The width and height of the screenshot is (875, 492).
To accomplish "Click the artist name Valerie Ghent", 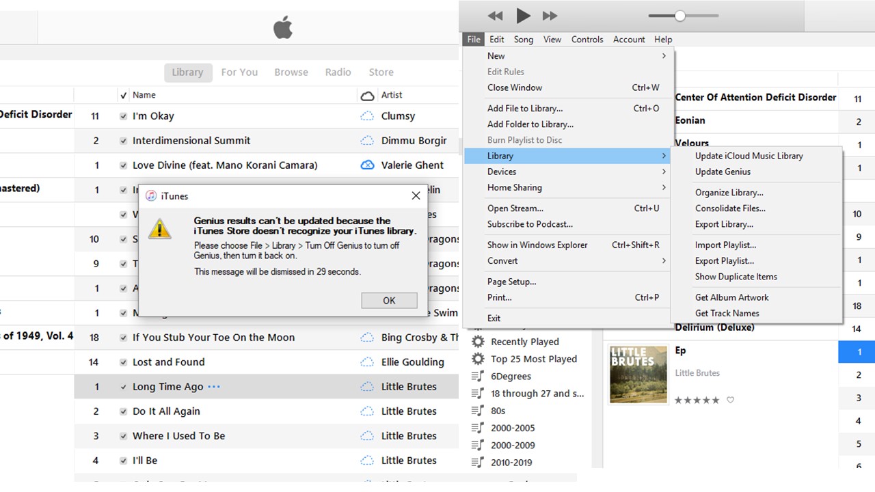I will (412, 165).
